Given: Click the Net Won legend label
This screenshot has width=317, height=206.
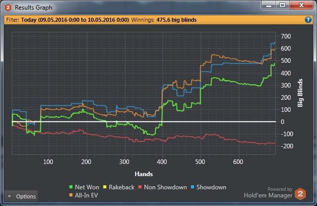Looking at the screenshot, I should (87, 187).
